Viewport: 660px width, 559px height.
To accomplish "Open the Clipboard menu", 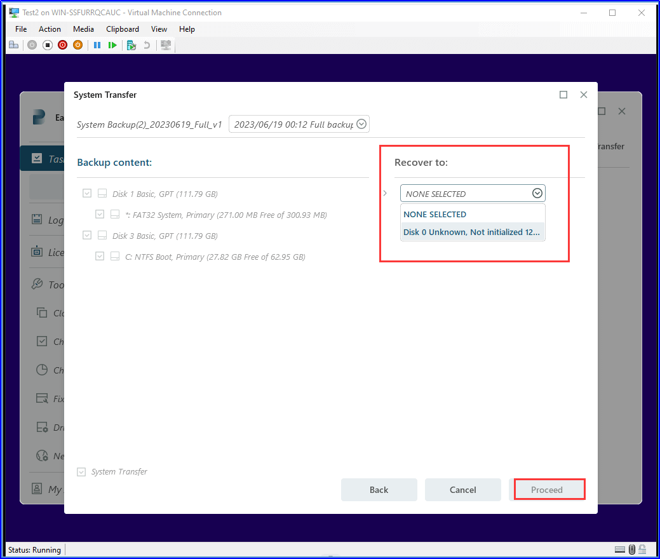I will (x=122, y=29).
